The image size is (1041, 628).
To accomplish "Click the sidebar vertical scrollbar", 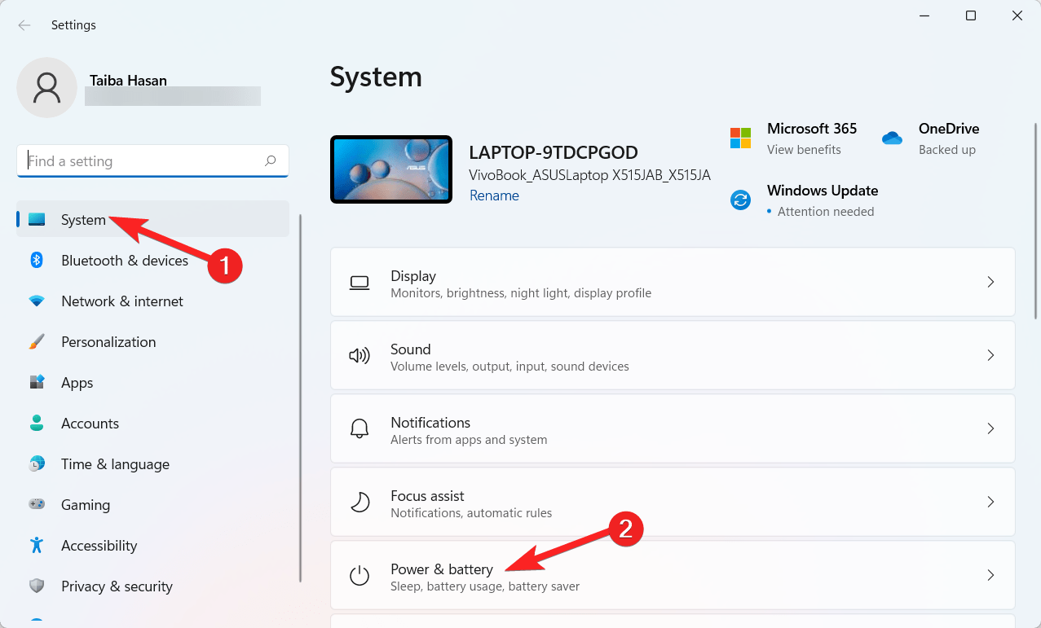I will pos(301,398).
